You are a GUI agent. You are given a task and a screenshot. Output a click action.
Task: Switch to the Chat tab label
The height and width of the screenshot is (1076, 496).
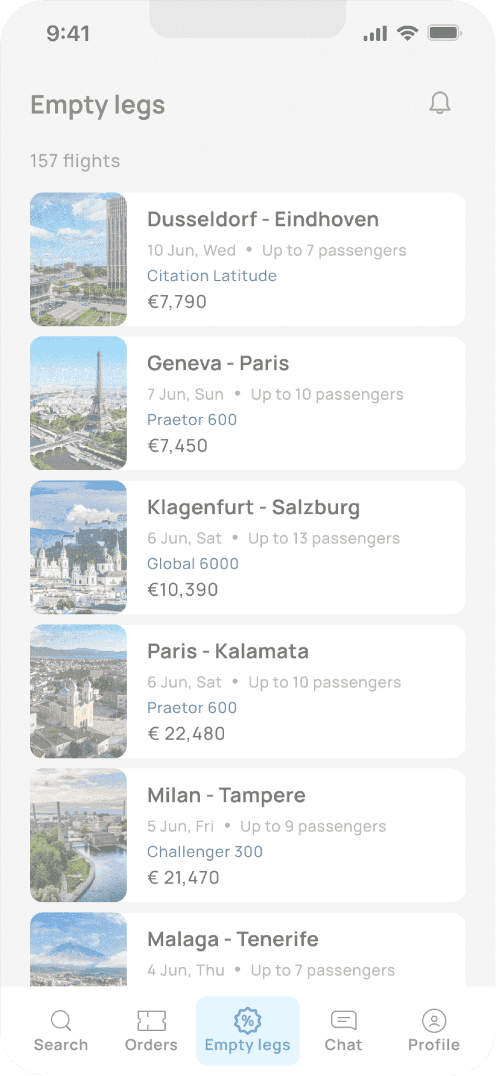(x=343, y=1045)
